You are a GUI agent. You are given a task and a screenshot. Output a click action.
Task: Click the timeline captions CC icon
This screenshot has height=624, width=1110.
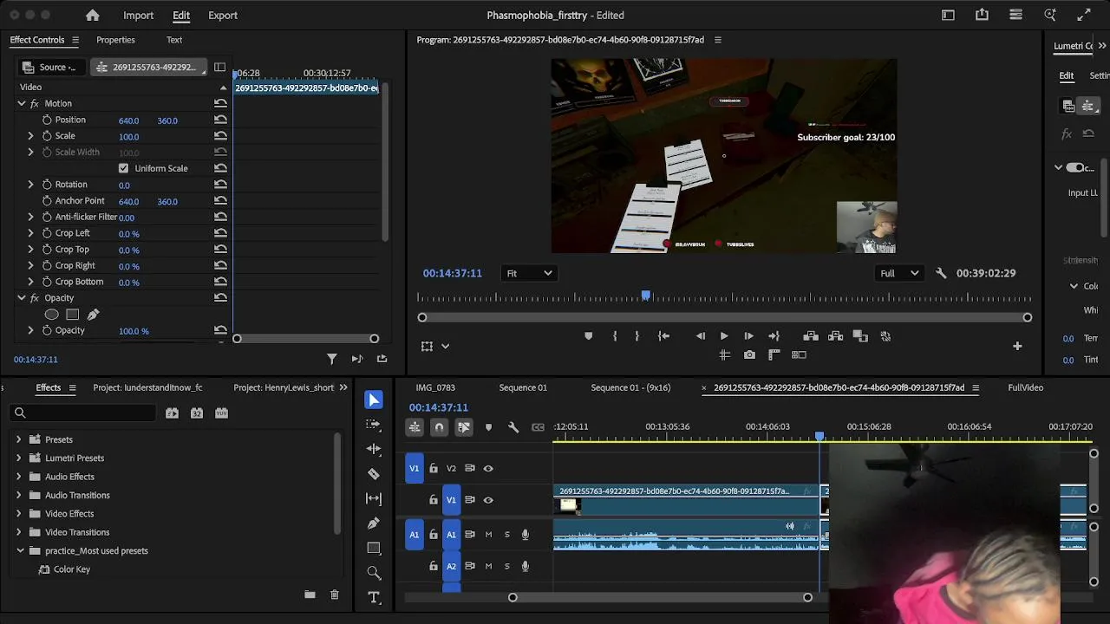538,427
